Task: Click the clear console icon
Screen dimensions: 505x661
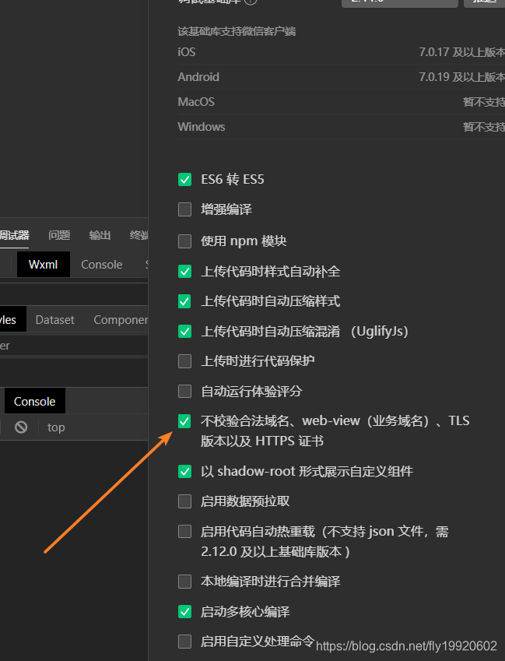Action: (x=21, y=427)
